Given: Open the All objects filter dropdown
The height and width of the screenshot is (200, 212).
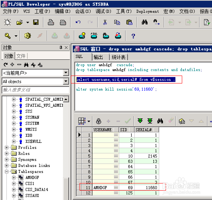Looking at the screenshot, I should (x=66, y=82).
